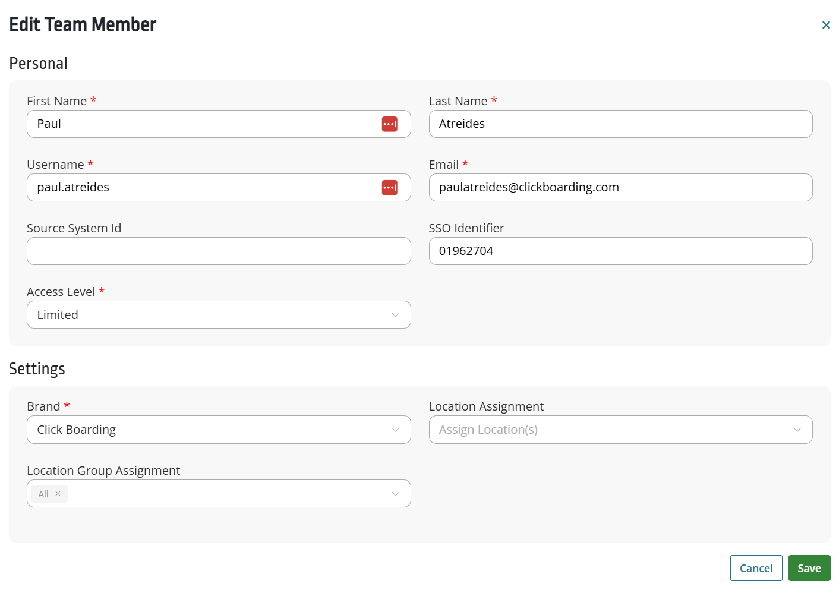Open the Brand dropdown
The image size is (839, 590).
click(219, 430)
